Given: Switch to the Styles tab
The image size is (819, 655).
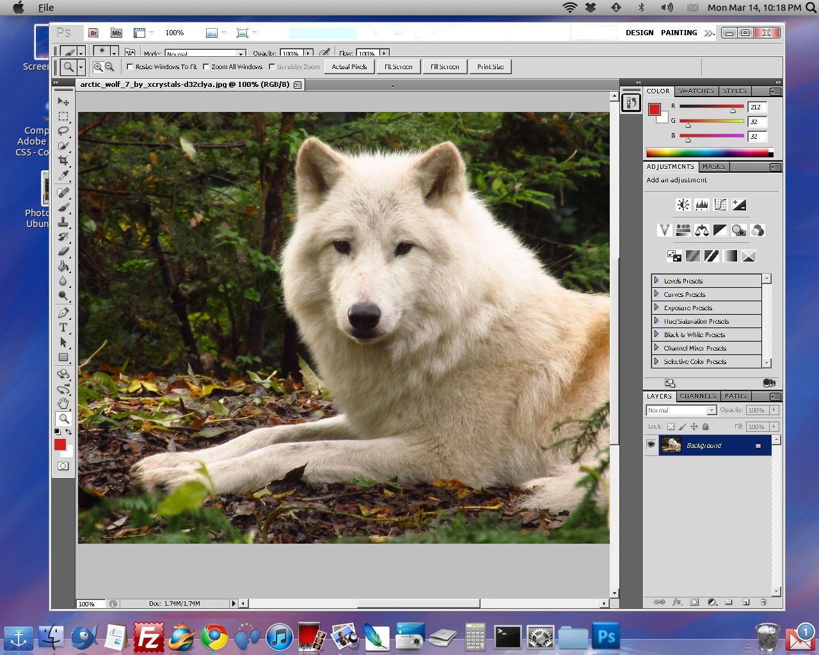Looking at the screenshot, I should click(735, 91).
